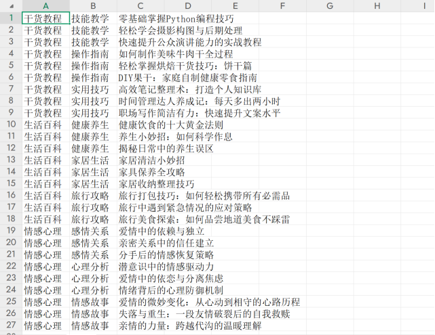Click cell DIY果干：家庭自制健康零食指南

pos(187,77)
